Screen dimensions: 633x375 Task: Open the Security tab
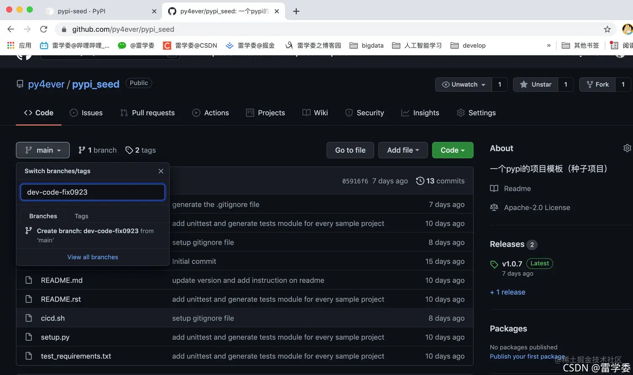click(x=364, y=113)
